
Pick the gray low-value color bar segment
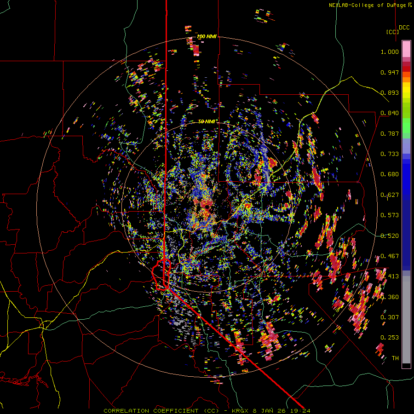pyautogui.click(x=406, y=320)
